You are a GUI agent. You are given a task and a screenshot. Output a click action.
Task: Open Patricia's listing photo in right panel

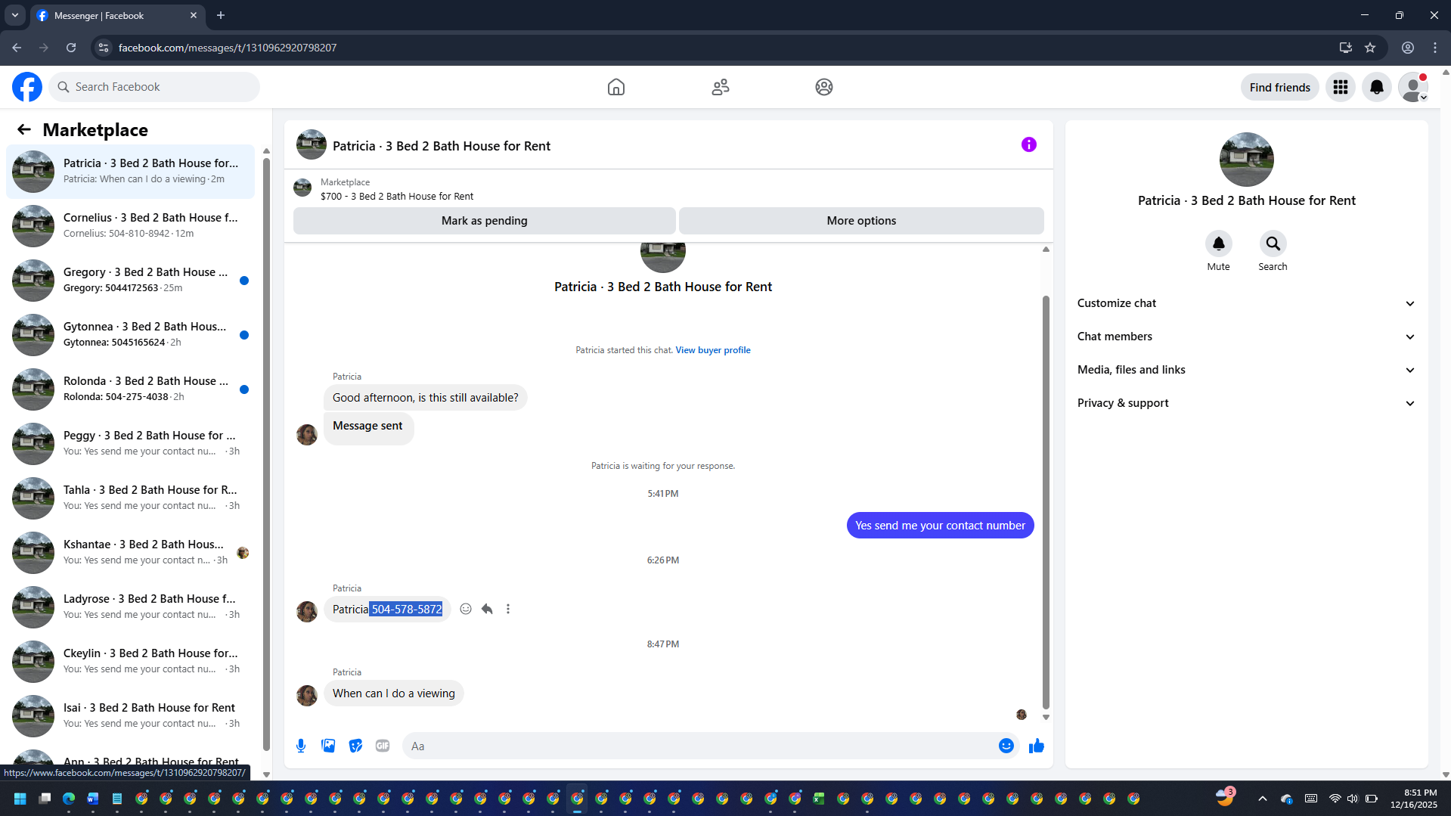click(x=1247, y=160)
